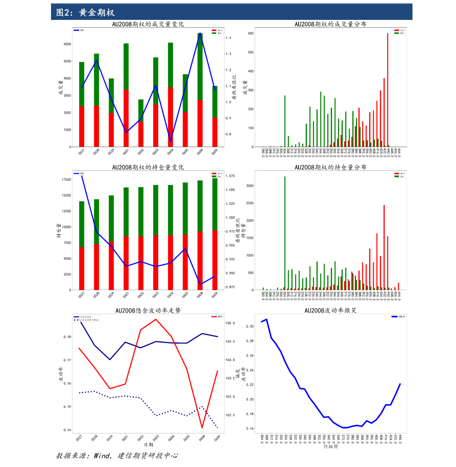The image size is (456, 467).
Task: Click red Call legend swatch in 成交量变化 chart
Action: pyautogui.click(x=214, y=30)
